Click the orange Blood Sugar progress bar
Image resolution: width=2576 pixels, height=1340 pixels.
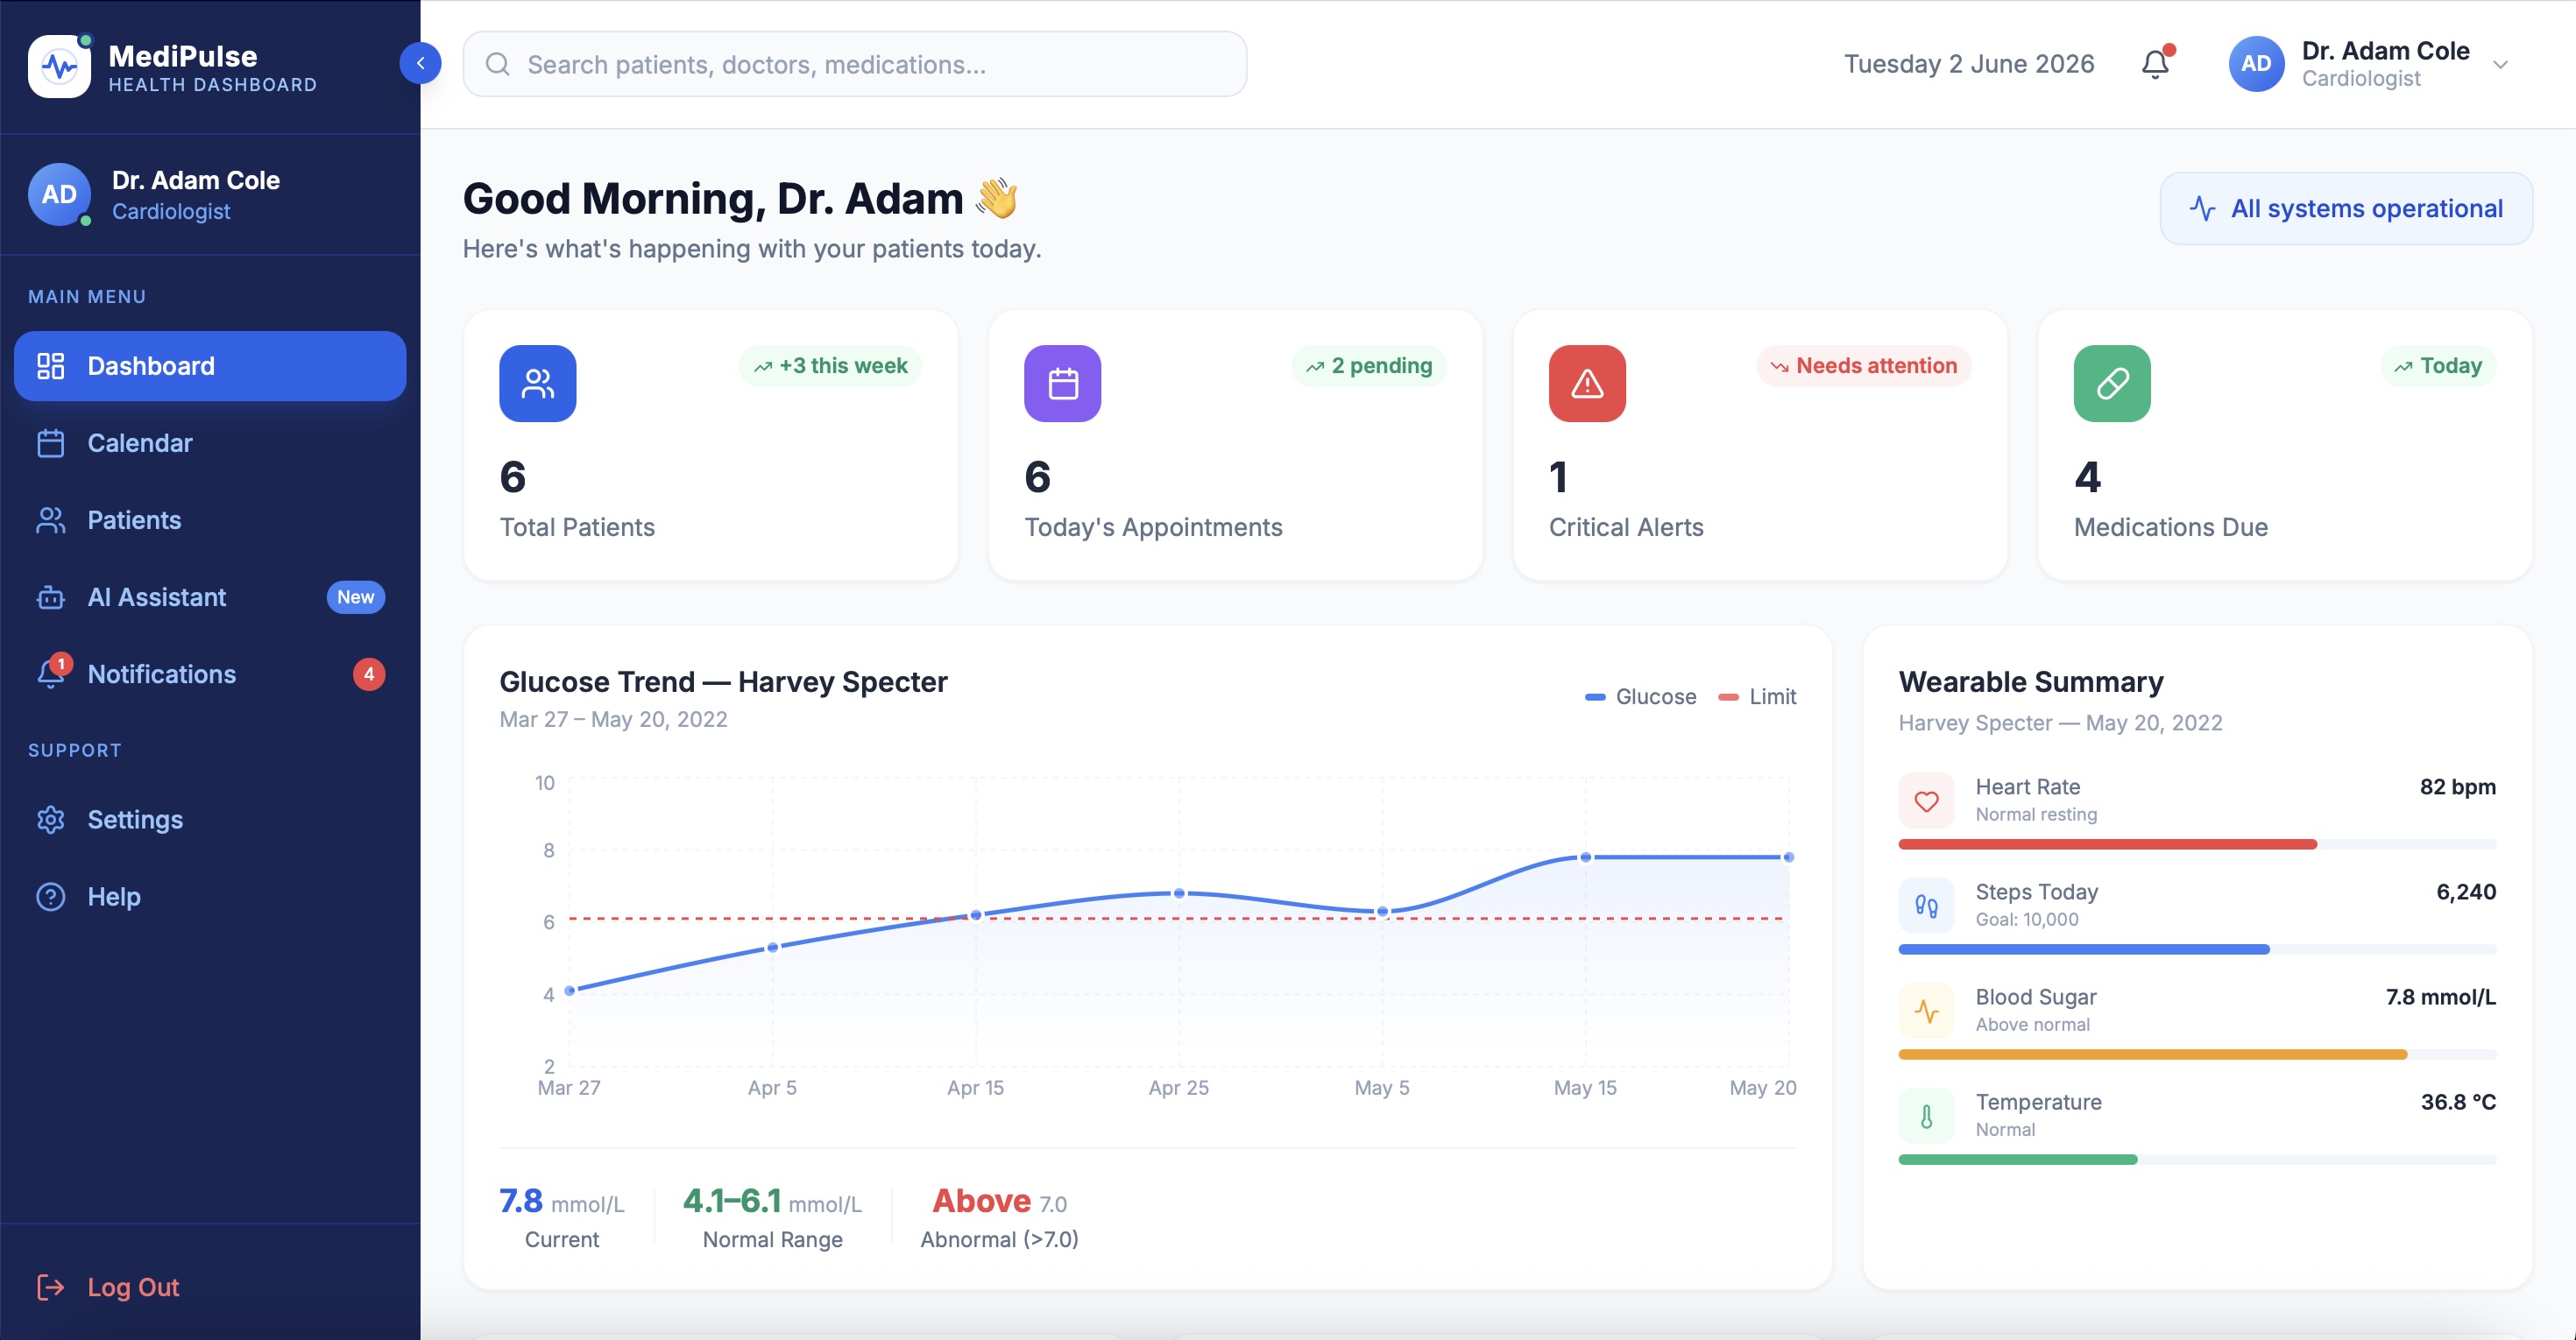2153,1054
